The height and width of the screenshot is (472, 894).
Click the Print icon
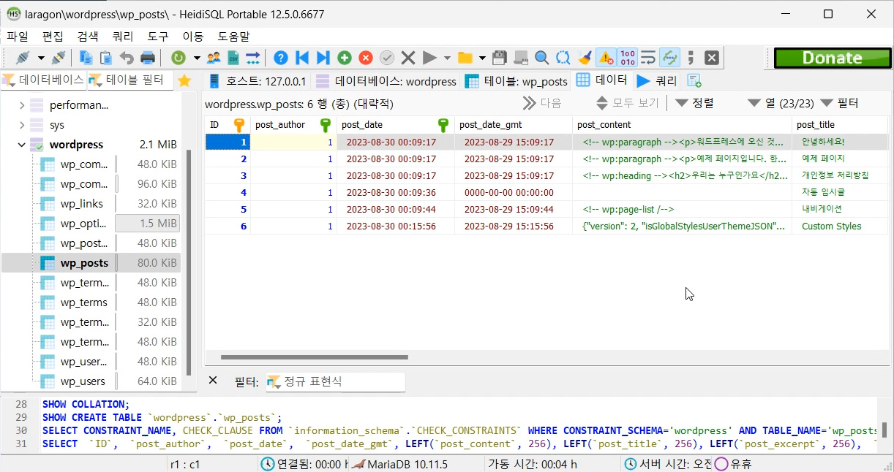click(x=147, y=58)
